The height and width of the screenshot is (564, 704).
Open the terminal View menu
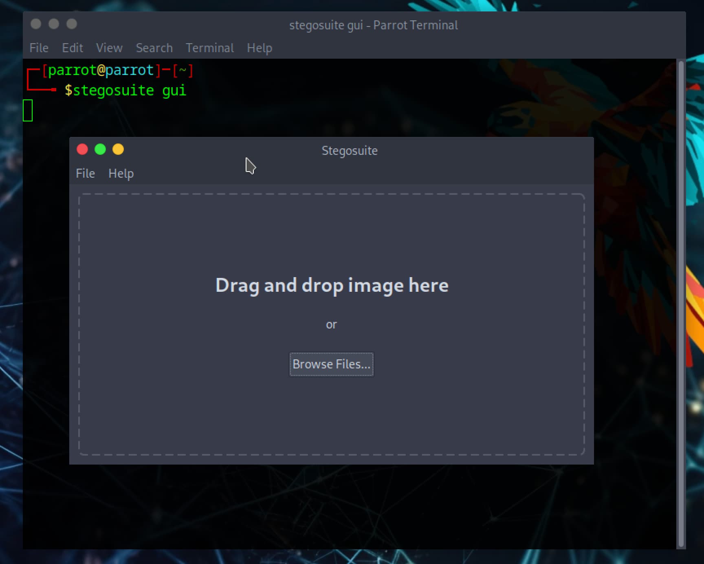point(109,48)
